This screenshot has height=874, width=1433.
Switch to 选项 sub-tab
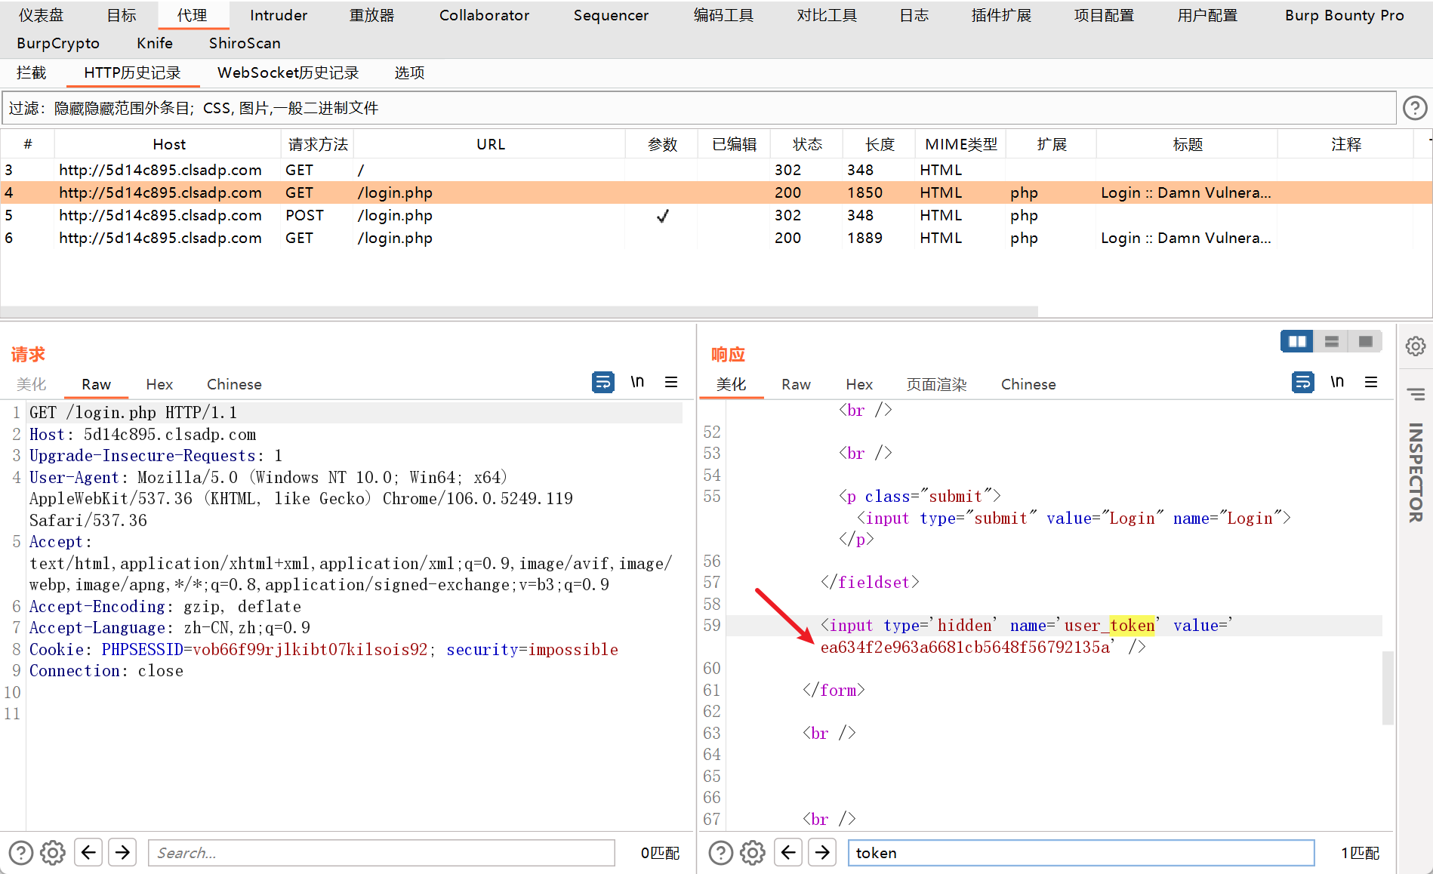coord(409,73)
